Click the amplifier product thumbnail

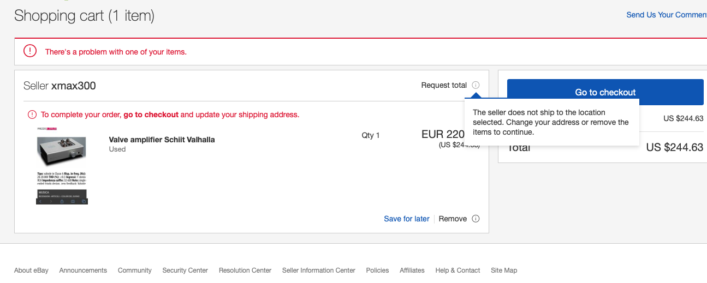pos(62,165)
